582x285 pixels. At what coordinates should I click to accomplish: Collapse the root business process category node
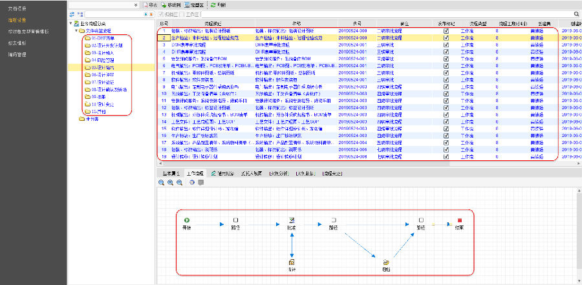(x=70, y=23)
